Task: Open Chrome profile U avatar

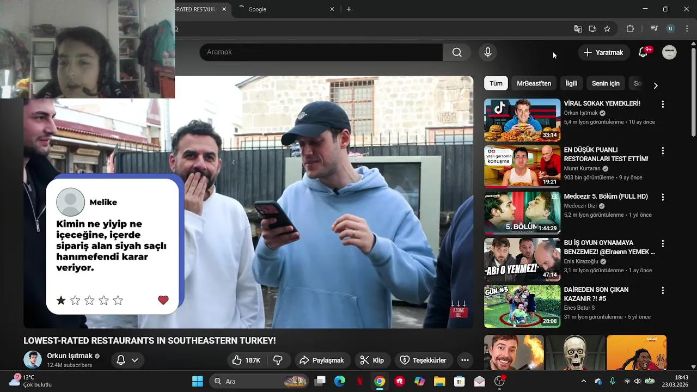Action: point(670,29)
